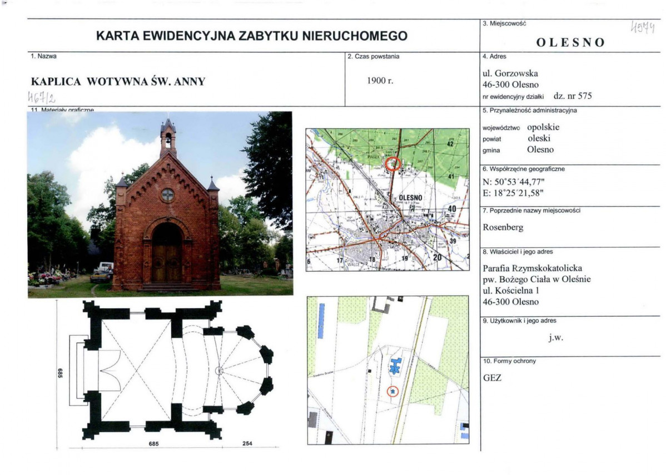Click the line pw. Bożego Ciała w Oleśnie
This screenshot has height=475, width=666.
536,279
